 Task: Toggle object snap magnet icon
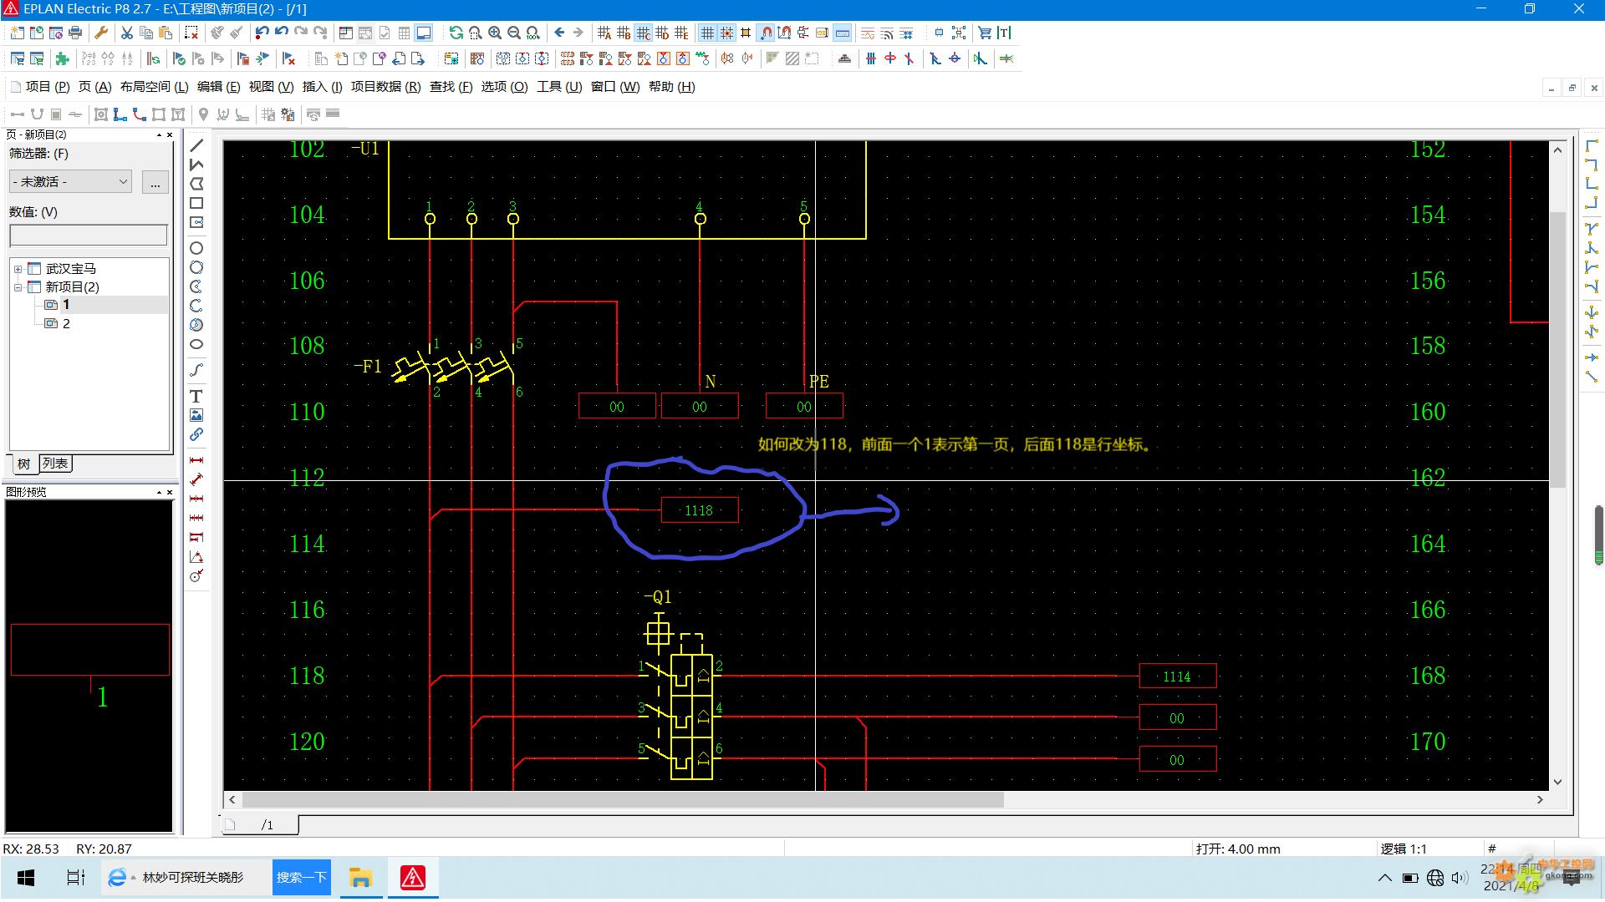[766, 33]
